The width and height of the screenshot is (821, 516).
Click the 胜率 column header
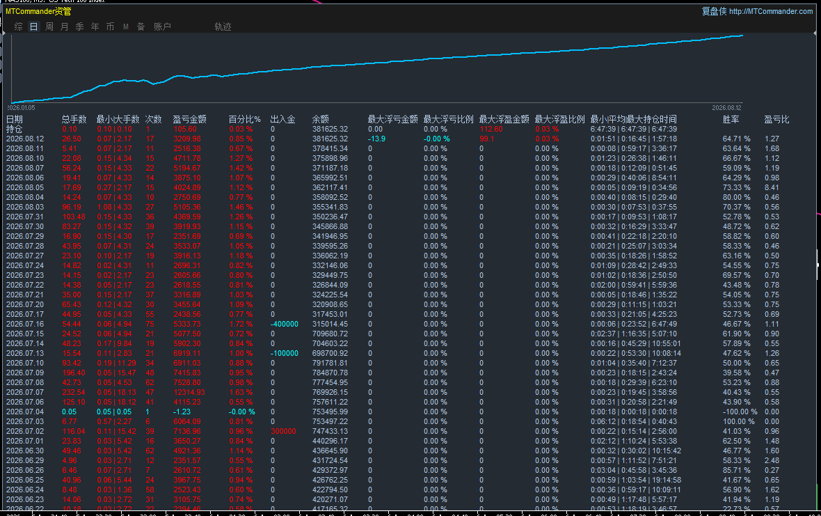click(x=731, y=120)
